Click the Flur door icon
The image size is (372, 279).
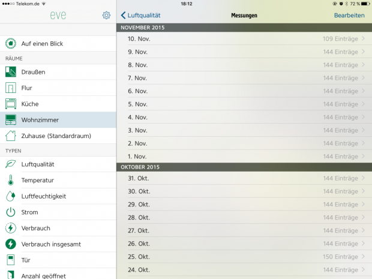click(x=11, y=88)
